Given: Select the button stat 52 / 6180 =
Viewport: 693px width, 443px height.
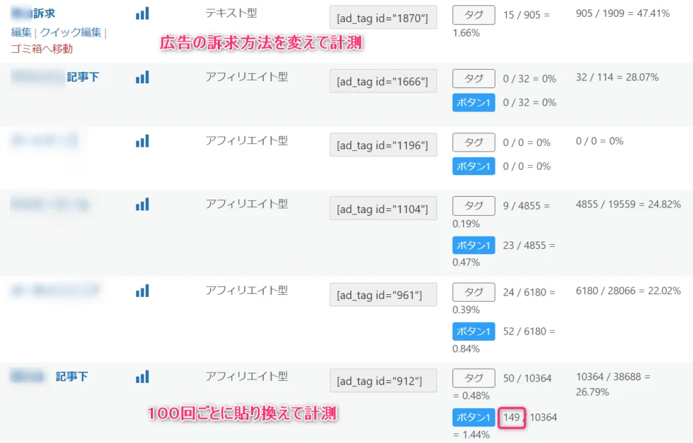Looking at the screenshot, I should click(529, 331).
